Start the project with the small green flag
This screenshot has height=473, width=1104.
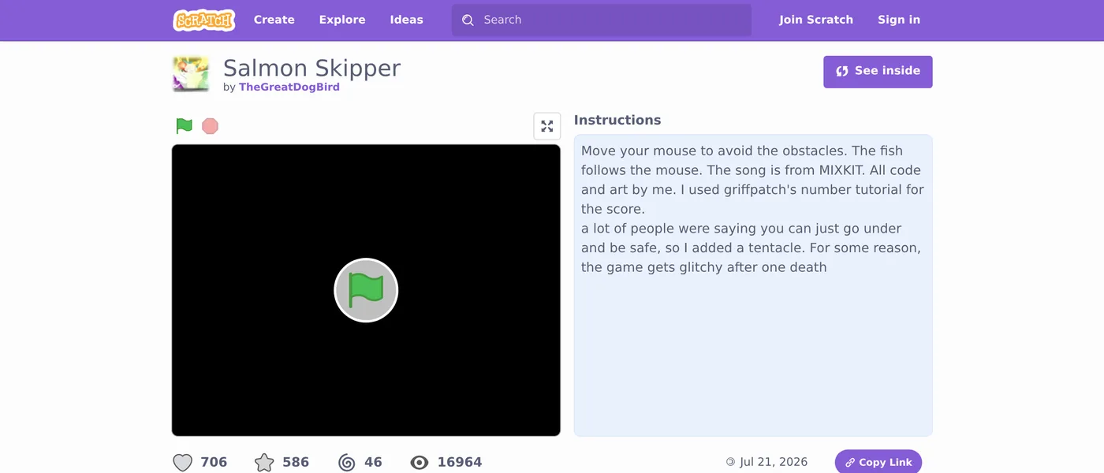[x=184, y=126]
